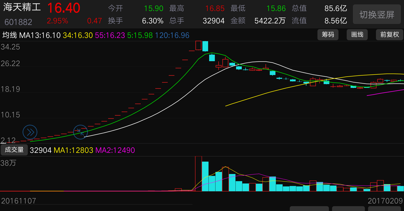The image size is (404, 211).
Task: Tap volume MA1:12803 value
Action: point(74,150)
